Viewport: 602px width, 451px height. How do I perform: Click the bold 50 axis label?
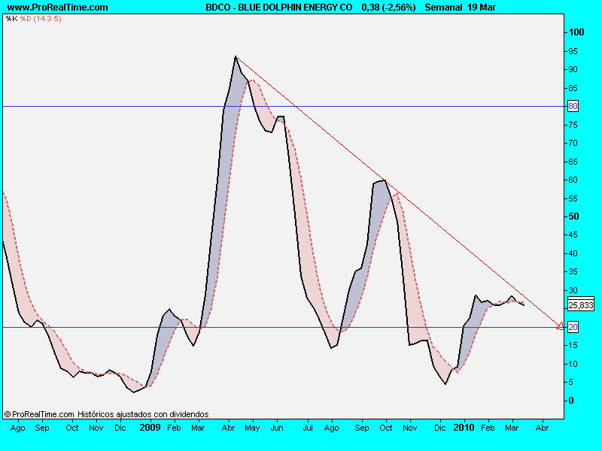(x=573, y=216)
